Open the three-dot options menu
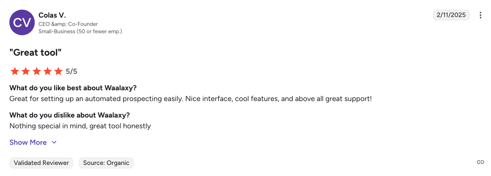Viewport: 491px width, 176px height. 481,15
